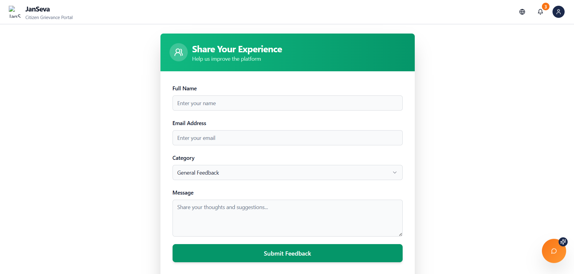Viewport: 574px width, 274px height.
Task: Click the Citizen Grievance Portal subtitle
Action: point(49,18)
